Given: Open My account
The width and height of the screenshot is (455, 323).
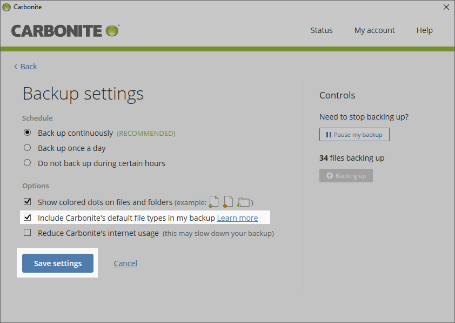Looking at the screenshot, I should (x=374, y=30).
